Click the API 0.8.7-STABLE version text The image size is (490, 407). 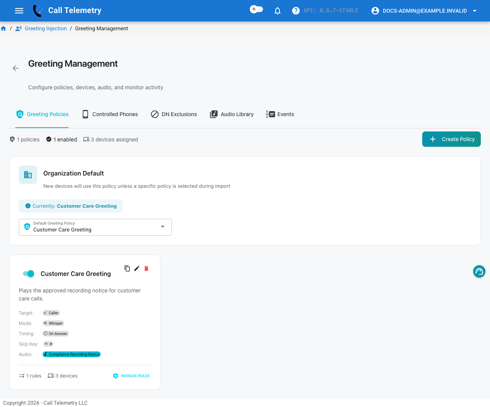tap(331, 10)
